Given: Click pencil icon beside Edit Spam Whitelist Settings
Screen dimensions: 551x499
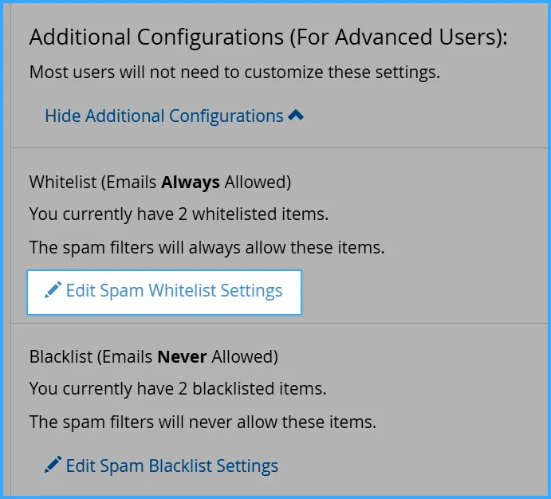Looking at the screenshot, I should (x=53, y=290).
